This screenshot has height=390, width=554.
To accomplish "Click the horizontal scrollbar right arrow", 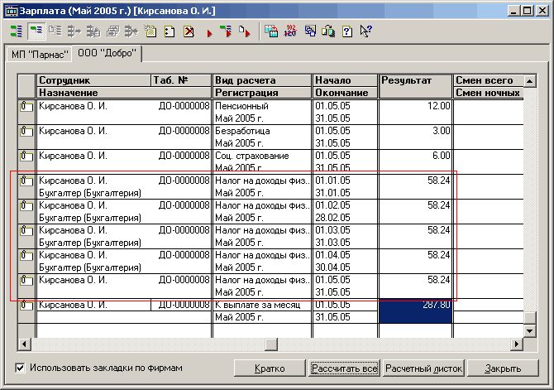I will 517,344.
